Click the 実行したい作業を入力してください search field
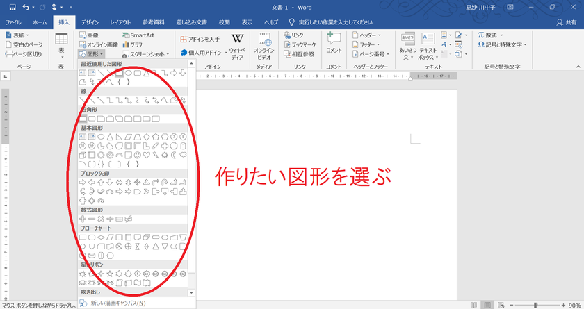584x309 pixels. 331,22
